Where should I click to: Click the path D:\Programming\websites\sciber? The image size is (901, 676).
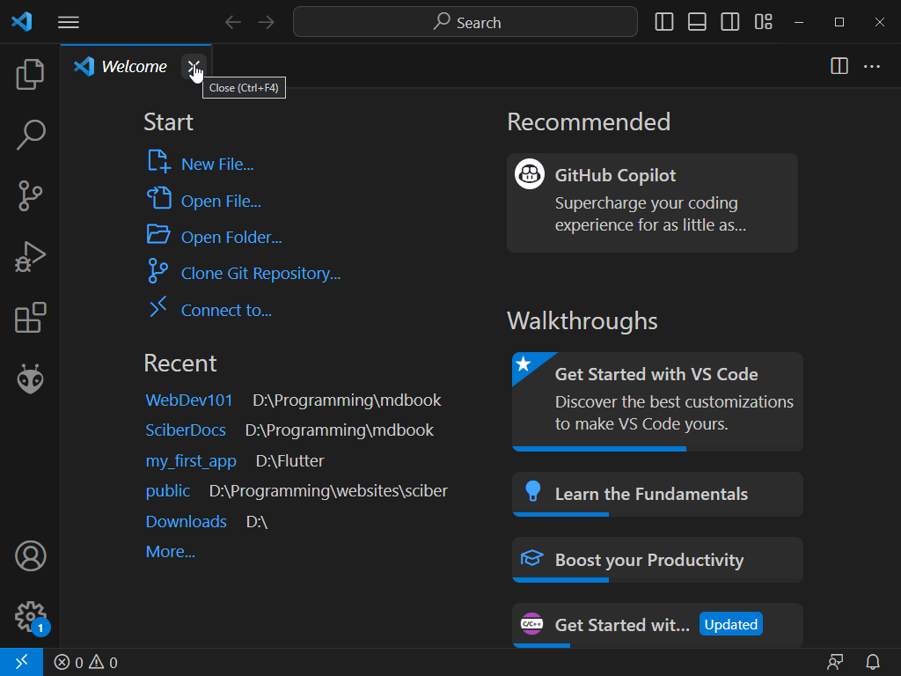pyautogui.click(x=328, y=491)
